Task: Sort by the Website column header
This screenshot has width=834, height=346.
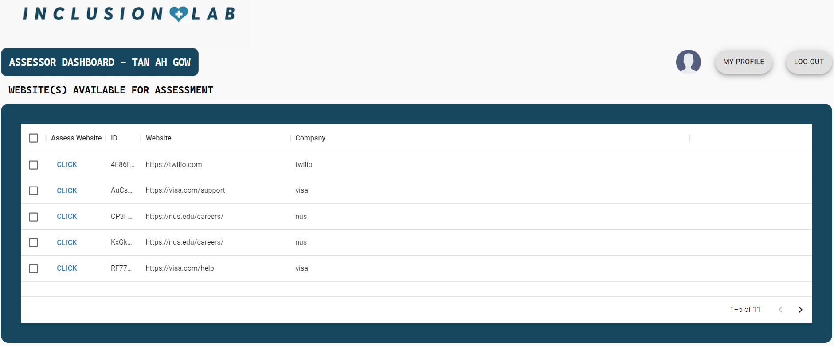Action: pyautogui.click(x=158, y=138)
